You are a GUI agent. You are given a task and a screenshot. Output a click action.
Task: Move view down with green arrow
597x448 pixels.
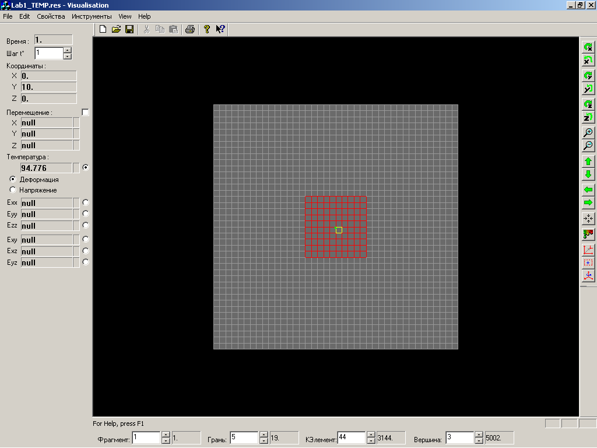coord(588,174)
